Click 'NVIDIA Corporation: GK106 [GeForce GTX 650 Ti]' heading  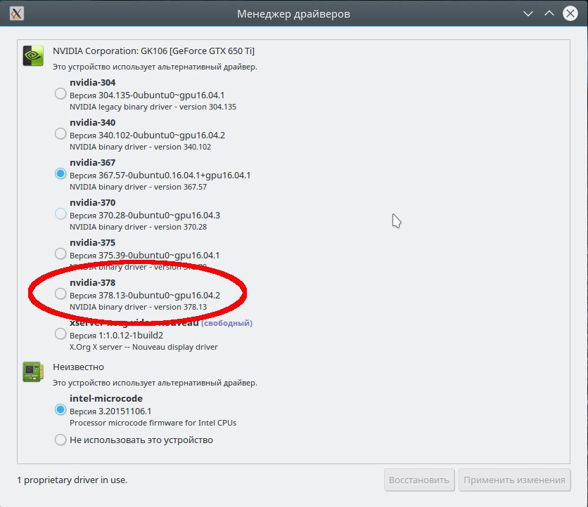tap(154, 51)
